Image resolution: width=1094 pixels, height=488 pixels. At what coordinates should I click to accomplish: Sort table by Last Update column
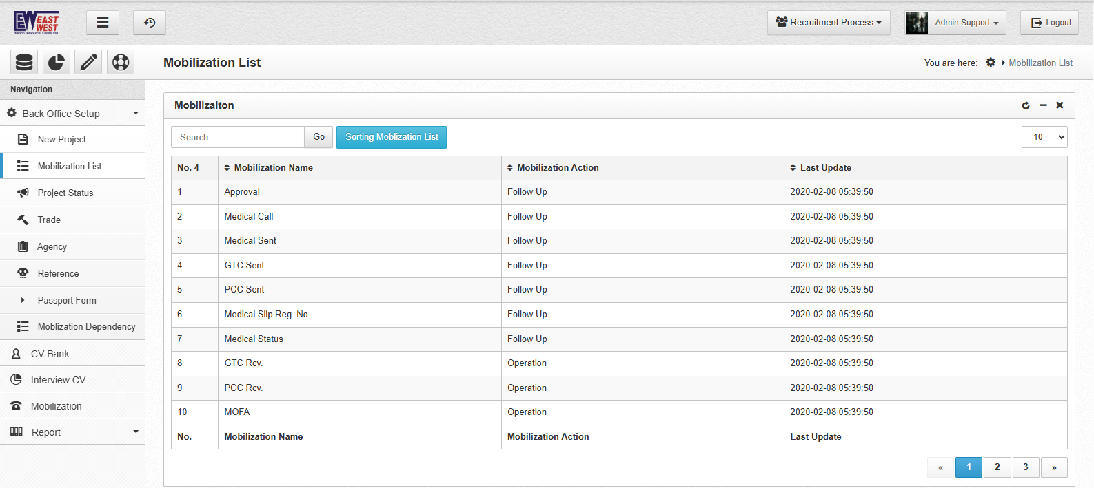[825, 168]
